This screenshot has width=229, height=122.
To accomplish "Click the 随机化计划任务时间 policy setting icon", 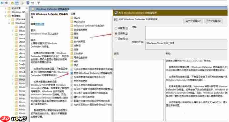I will point(72,97).
